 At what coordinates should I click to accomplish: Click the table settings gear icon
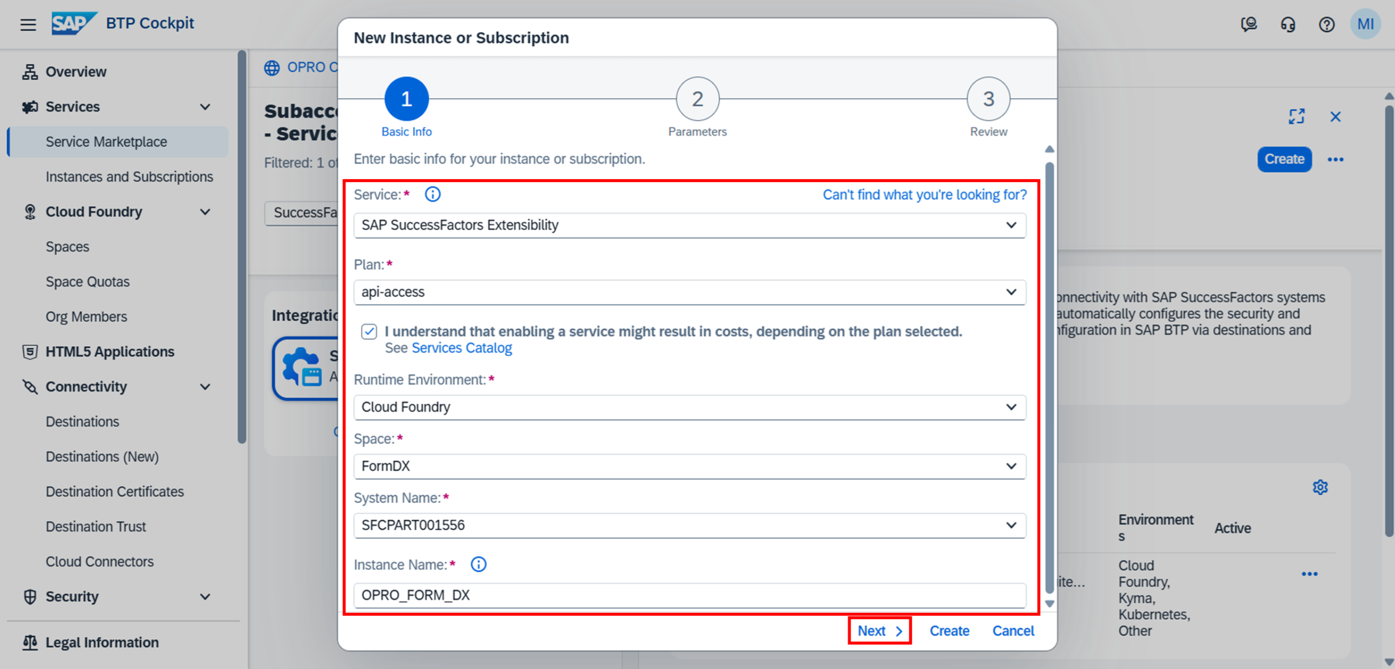(x=1320, y=487)
